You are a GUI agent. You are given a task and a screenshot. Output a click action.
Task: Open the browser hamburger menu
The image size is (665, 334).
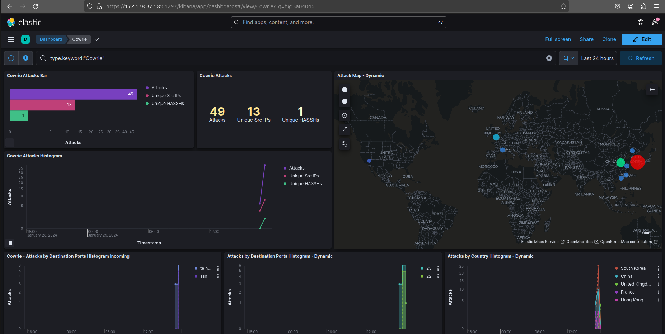coord(656,6)
